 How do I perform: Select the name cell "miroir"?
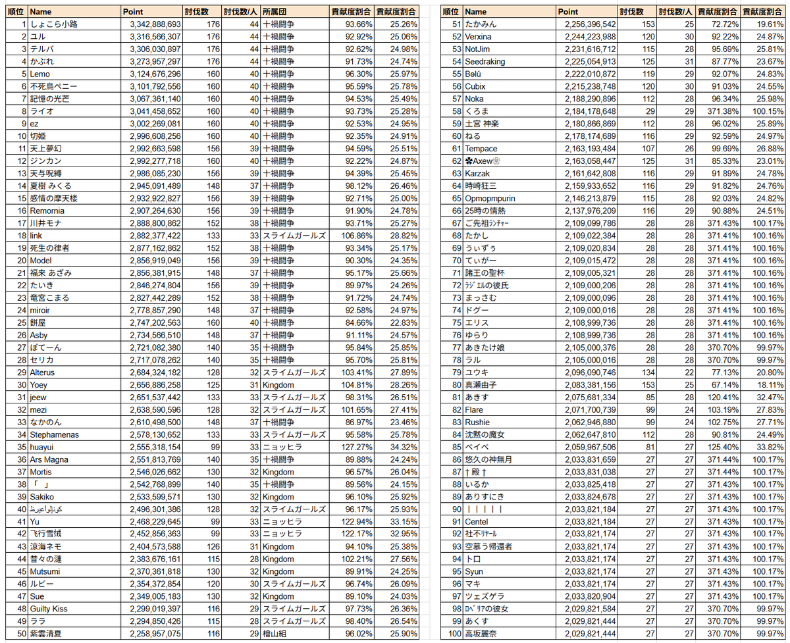[74, 310]
